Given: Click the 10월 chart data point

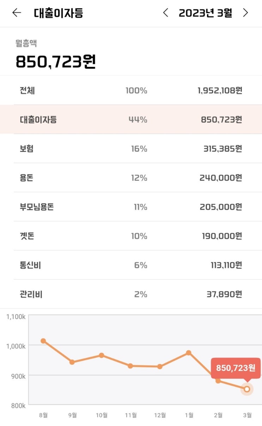Looking at the screenshot, I should 102,355.
